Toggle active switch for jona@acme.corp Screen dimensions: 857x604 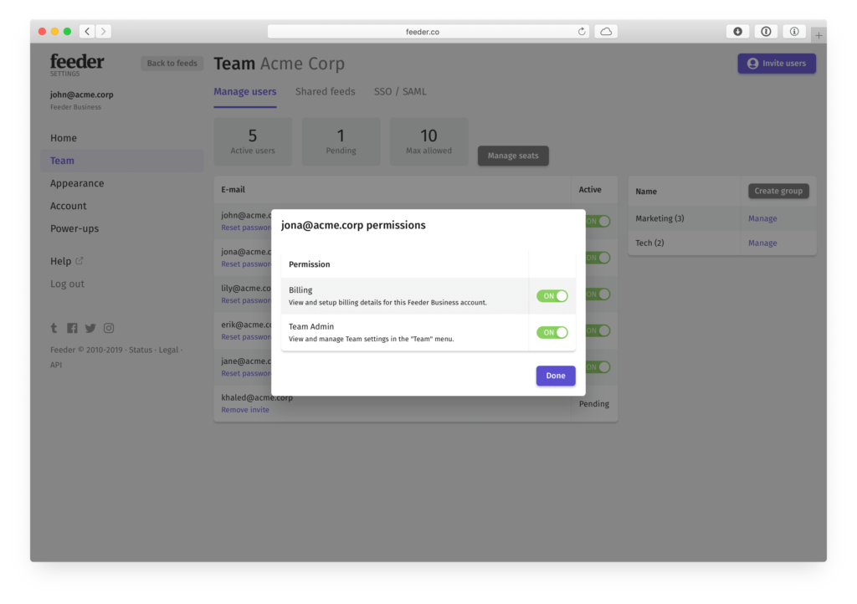598,258
